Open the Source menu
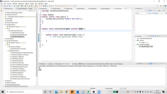 (9, 4)
